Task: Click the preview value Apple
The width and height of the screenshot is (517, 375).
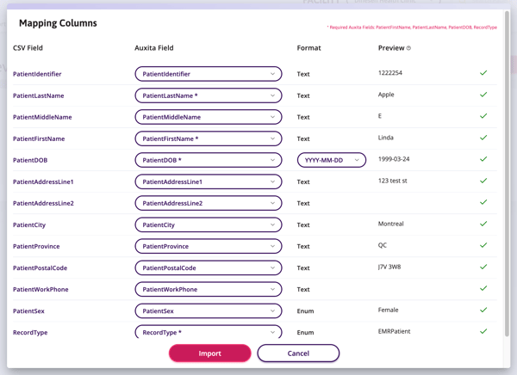Action: (386, 95)
